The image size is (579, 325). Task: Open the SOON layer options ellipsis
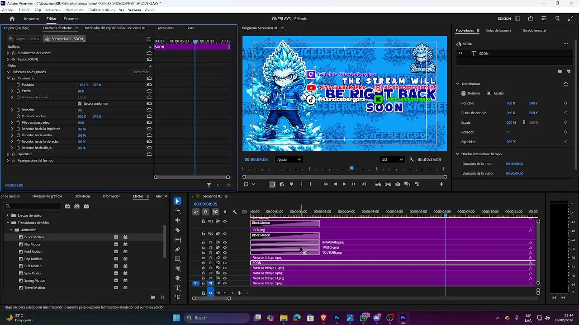tap(565, 44)
